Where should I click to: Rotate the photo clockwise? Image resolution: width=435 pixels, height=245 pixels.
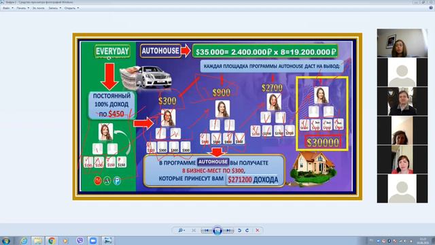tap(247, 230)
